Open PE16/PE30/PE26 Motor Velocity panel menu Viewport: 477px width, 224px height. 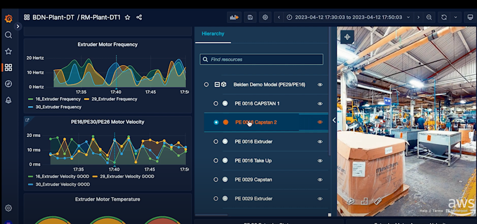point(108,122)
